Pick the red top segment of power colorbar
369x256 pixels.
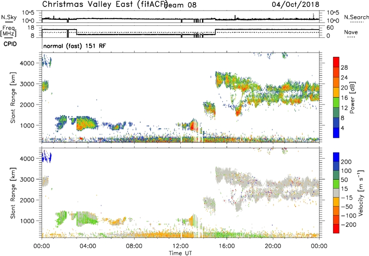coord(336,62)
